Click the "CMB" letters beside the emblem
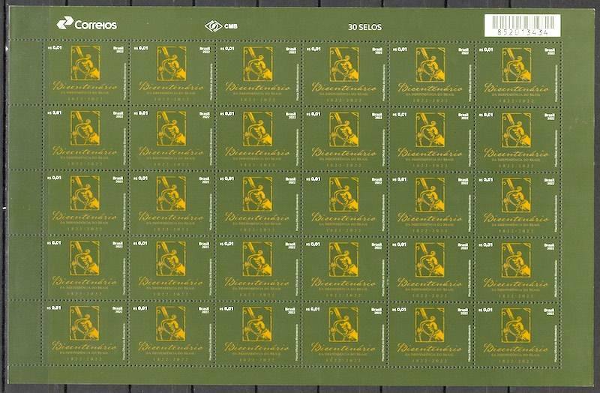The height and width of the screenshot is (393, 600). [231, 26]
